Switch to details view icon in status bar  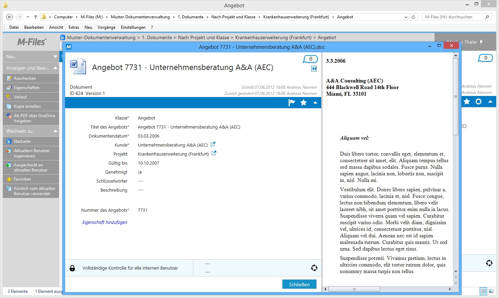point(483,291)
